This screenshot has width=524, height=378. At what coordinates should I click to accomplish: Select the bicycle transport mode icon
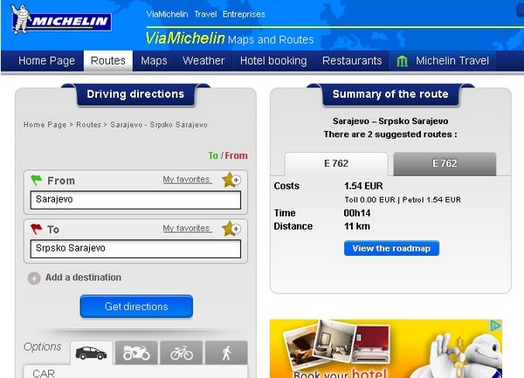point(182,353)
